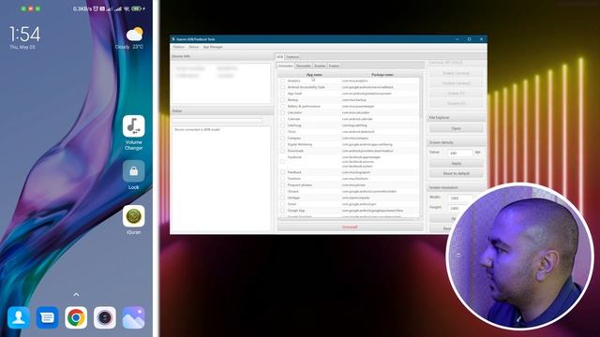Tick the Android Accessibility Suite checkbox
Image resolution: width=600 pixels, height=337 pixels.
(282, 87)
